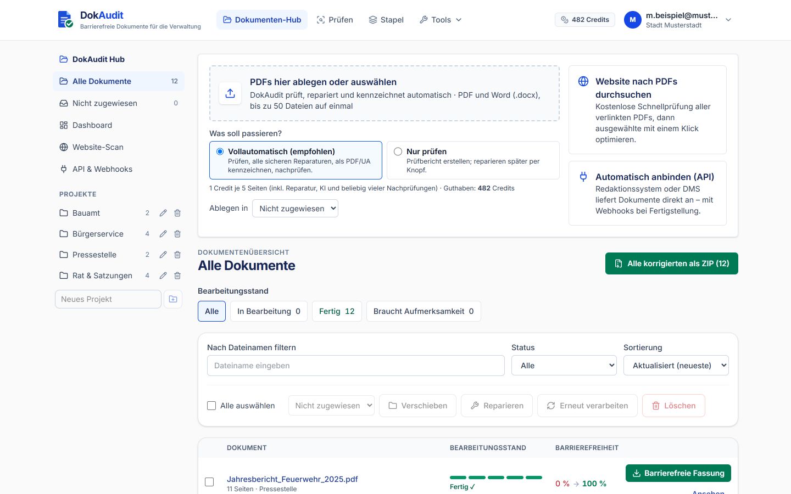The height and width of the screenshot is (494, 791).
Task: Open the Ablegen in project dropdown
Action: [x=295, y=209]
